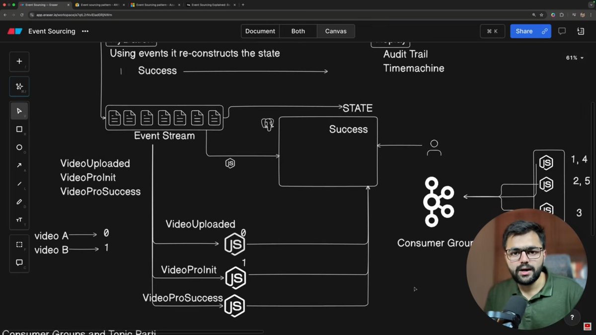This screenshot has height=335, width=596.
Task: Open the Eraser logo home menu
Action: point(15,31)
